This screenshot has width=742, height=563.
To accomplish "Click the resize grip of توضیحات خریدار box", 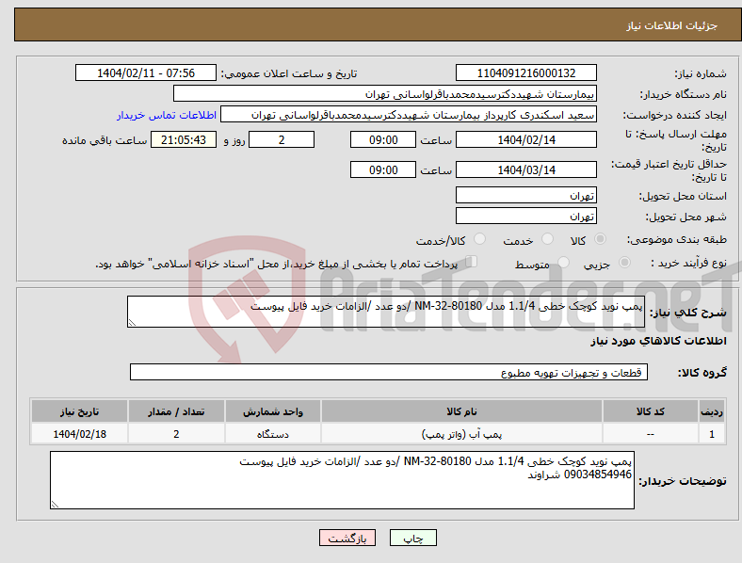I will pyautogui.click(x=55, y=505).
